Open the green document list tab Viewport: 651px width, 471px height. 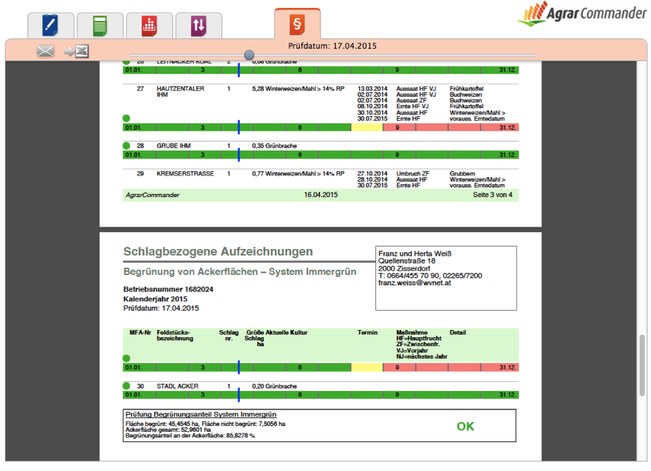point(99,26)
